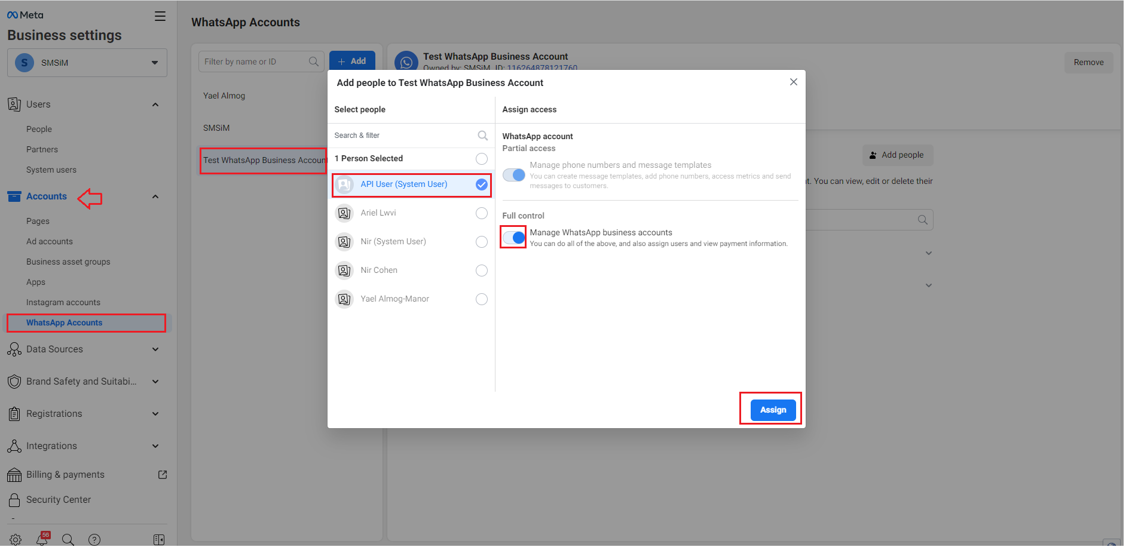Open the hamburger menu in sidebar
This screenshot has width=1132, height=547.
160,16
